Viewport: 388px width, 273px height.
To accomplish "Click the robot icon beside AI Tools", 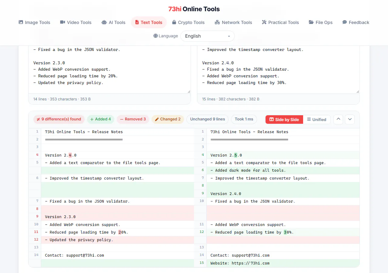I will pyautogui.click(x=104, y=22).
